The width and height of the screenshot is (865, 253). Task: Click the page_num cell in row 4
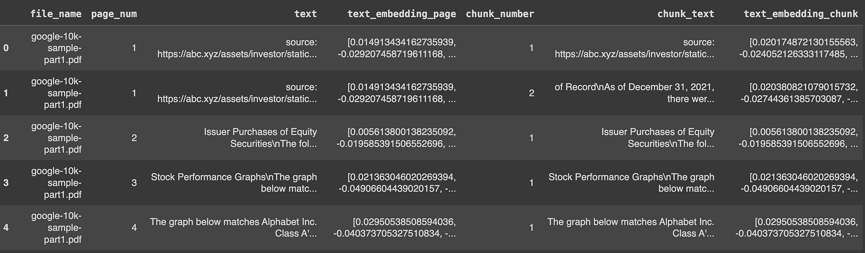[x=134, y=228]
